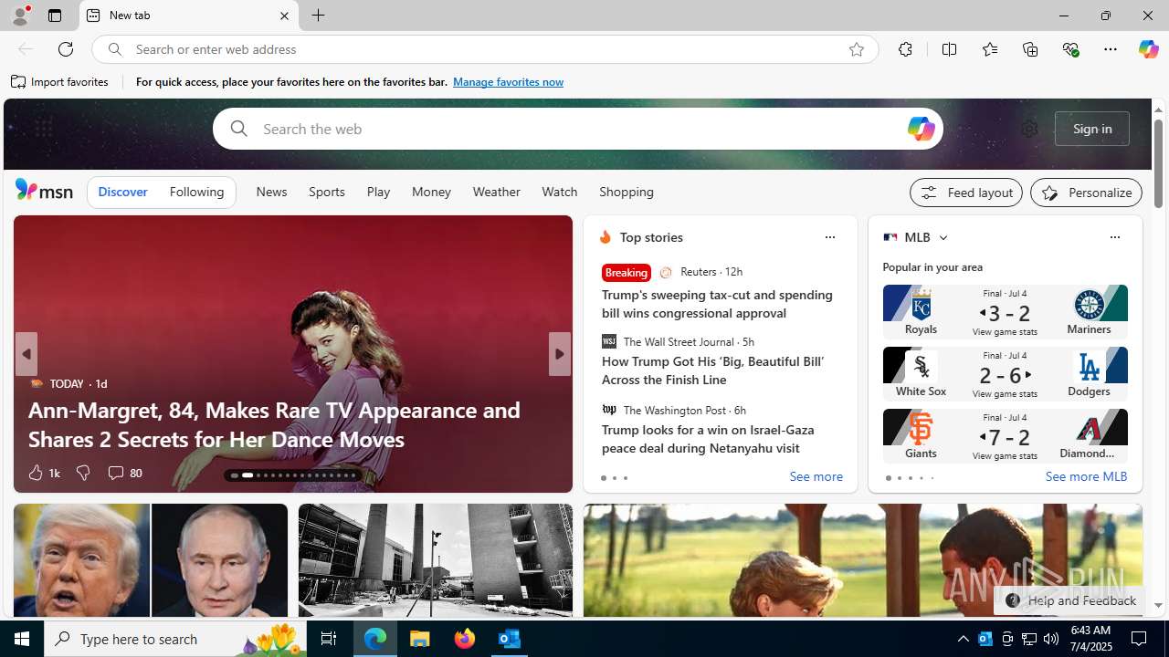1169x657 pixels.
Task: Open the Windows Start menu
Action: [x=22, y=639]
